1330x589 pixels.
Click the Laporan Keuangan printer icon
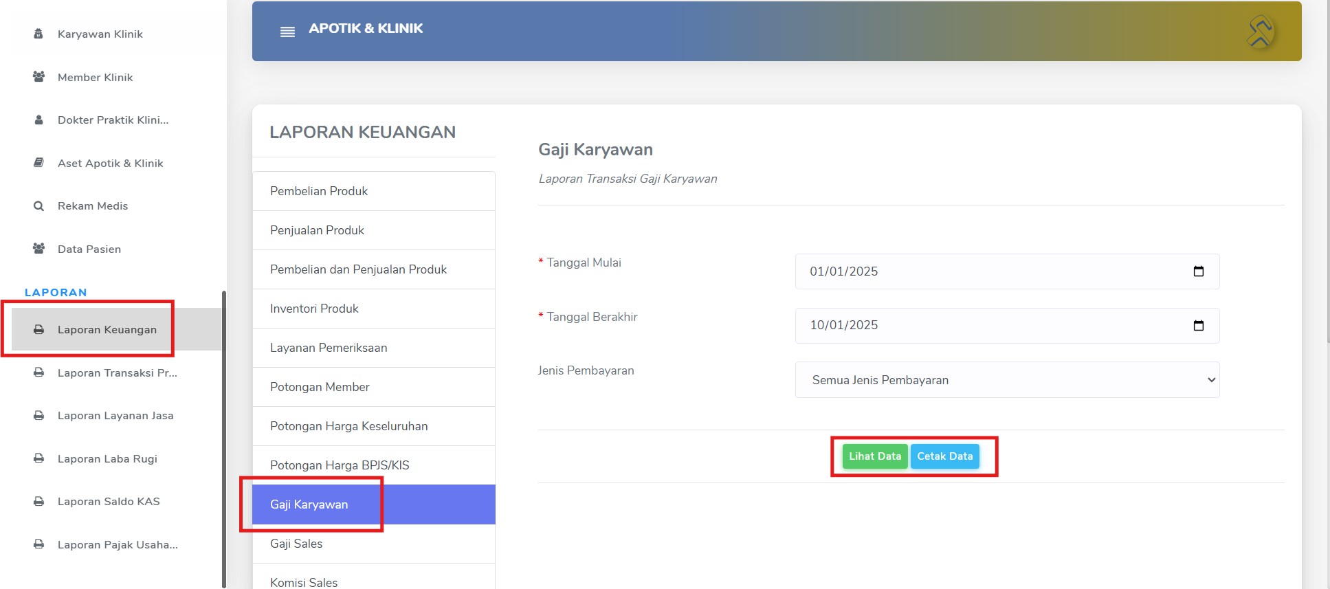(x=38, y=329)
